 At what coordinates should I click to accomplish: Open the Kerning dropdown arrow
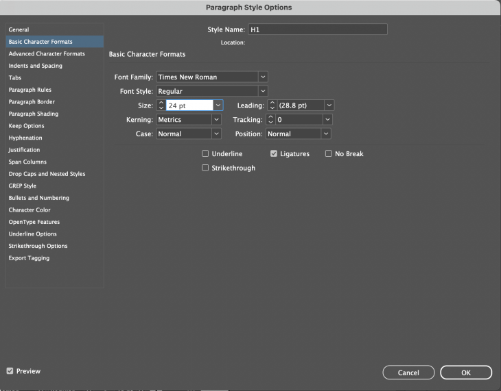[x=217, y=120]
